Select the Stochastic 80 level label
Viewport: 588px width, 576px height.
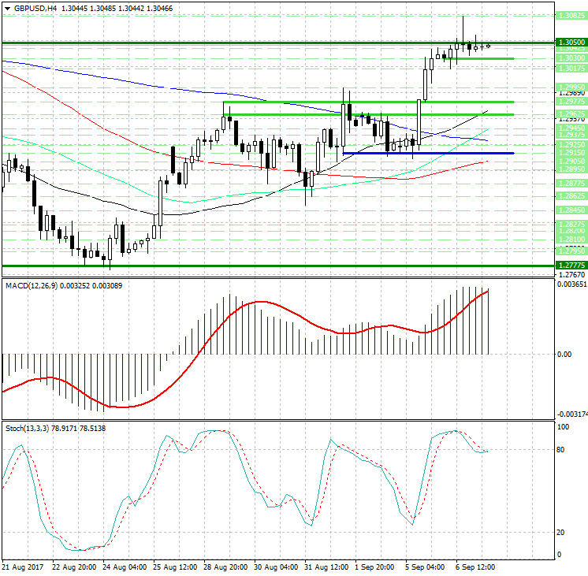561,450
